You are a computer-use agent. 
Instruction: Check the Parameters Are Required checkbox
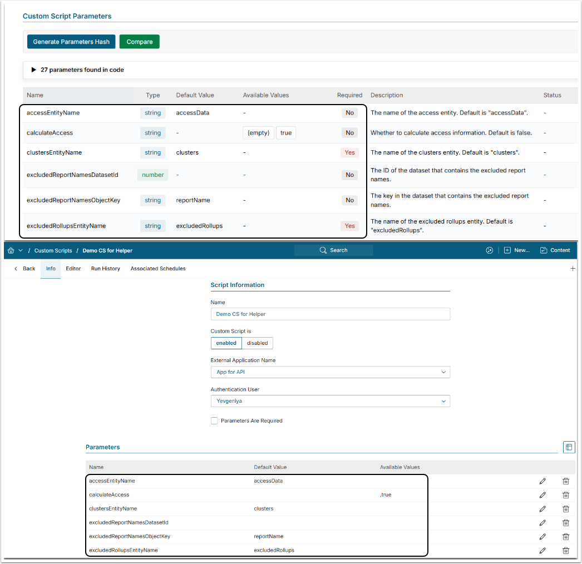click(214, 421)
